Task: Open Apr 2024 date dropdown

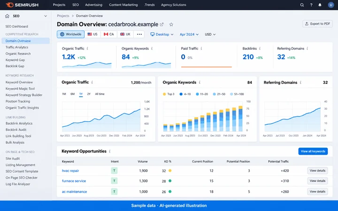Action: 189,34
